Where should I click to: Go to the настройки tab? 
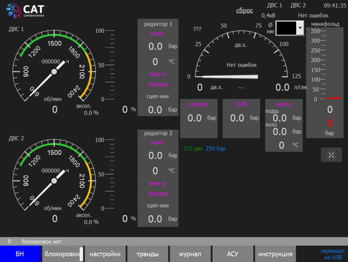click(x=105, y=254)
